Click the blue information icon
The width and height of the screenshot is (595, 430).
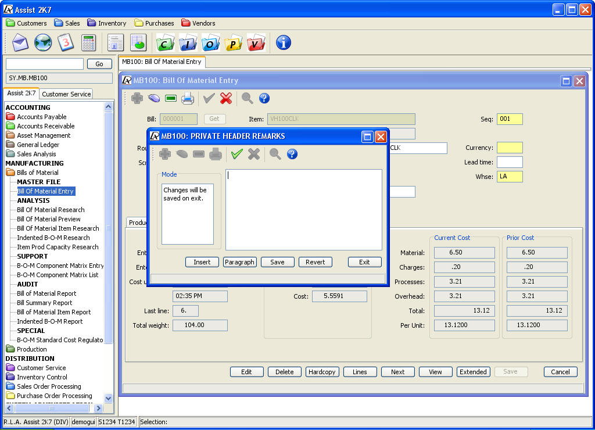(x=283, y=42)
